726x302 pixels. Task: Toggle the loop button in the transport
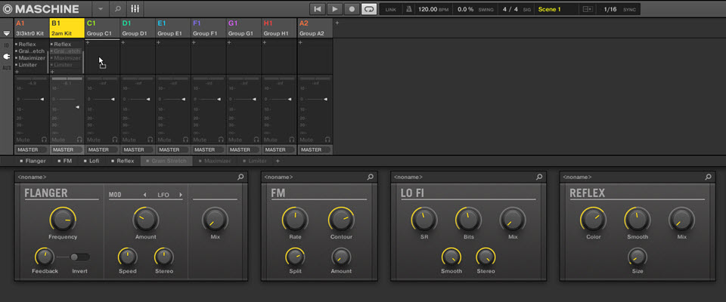click(x=369, y=9)
